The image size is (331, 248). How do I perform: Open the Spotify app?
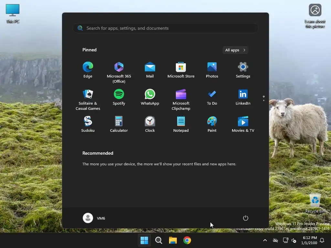[119, 98]
